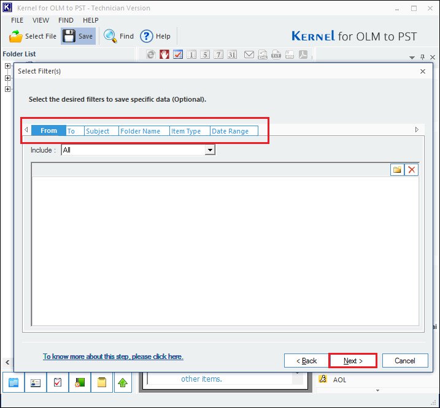Click the AOL running man icon
This screenshot has width=440, height=408.
323,379
